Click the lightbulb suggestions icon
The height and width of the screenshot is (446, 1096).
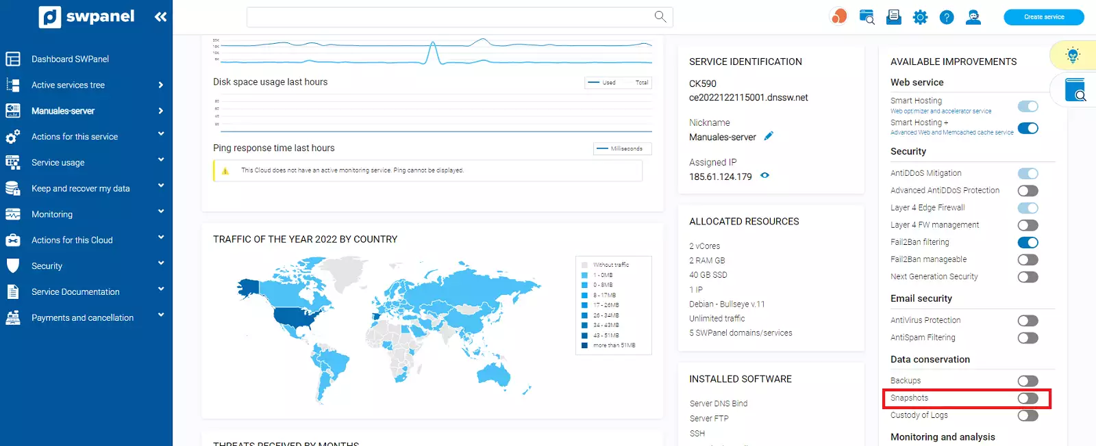click(1073, 55)
